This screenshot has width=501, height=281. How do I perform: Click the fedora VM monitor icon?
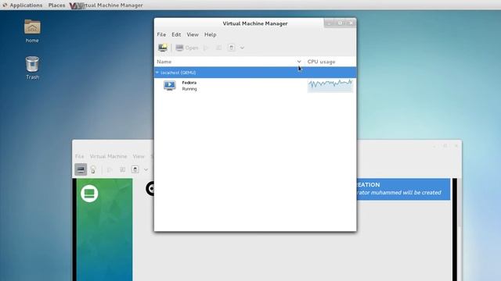click(x=170, y=86)
